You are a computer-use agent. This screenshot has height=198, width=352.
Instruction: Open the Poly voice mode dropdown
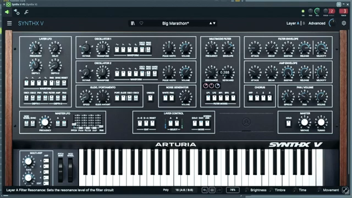(x=166, y=190)
